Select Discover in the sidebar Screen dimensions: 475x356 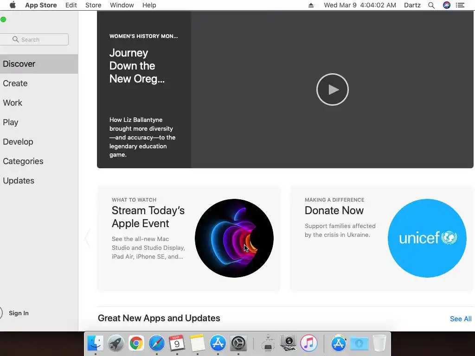pyautogui.click(x=39, y=64)
